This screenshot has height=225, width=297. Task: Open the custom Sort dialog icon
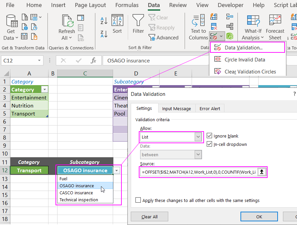pos(117,22)
